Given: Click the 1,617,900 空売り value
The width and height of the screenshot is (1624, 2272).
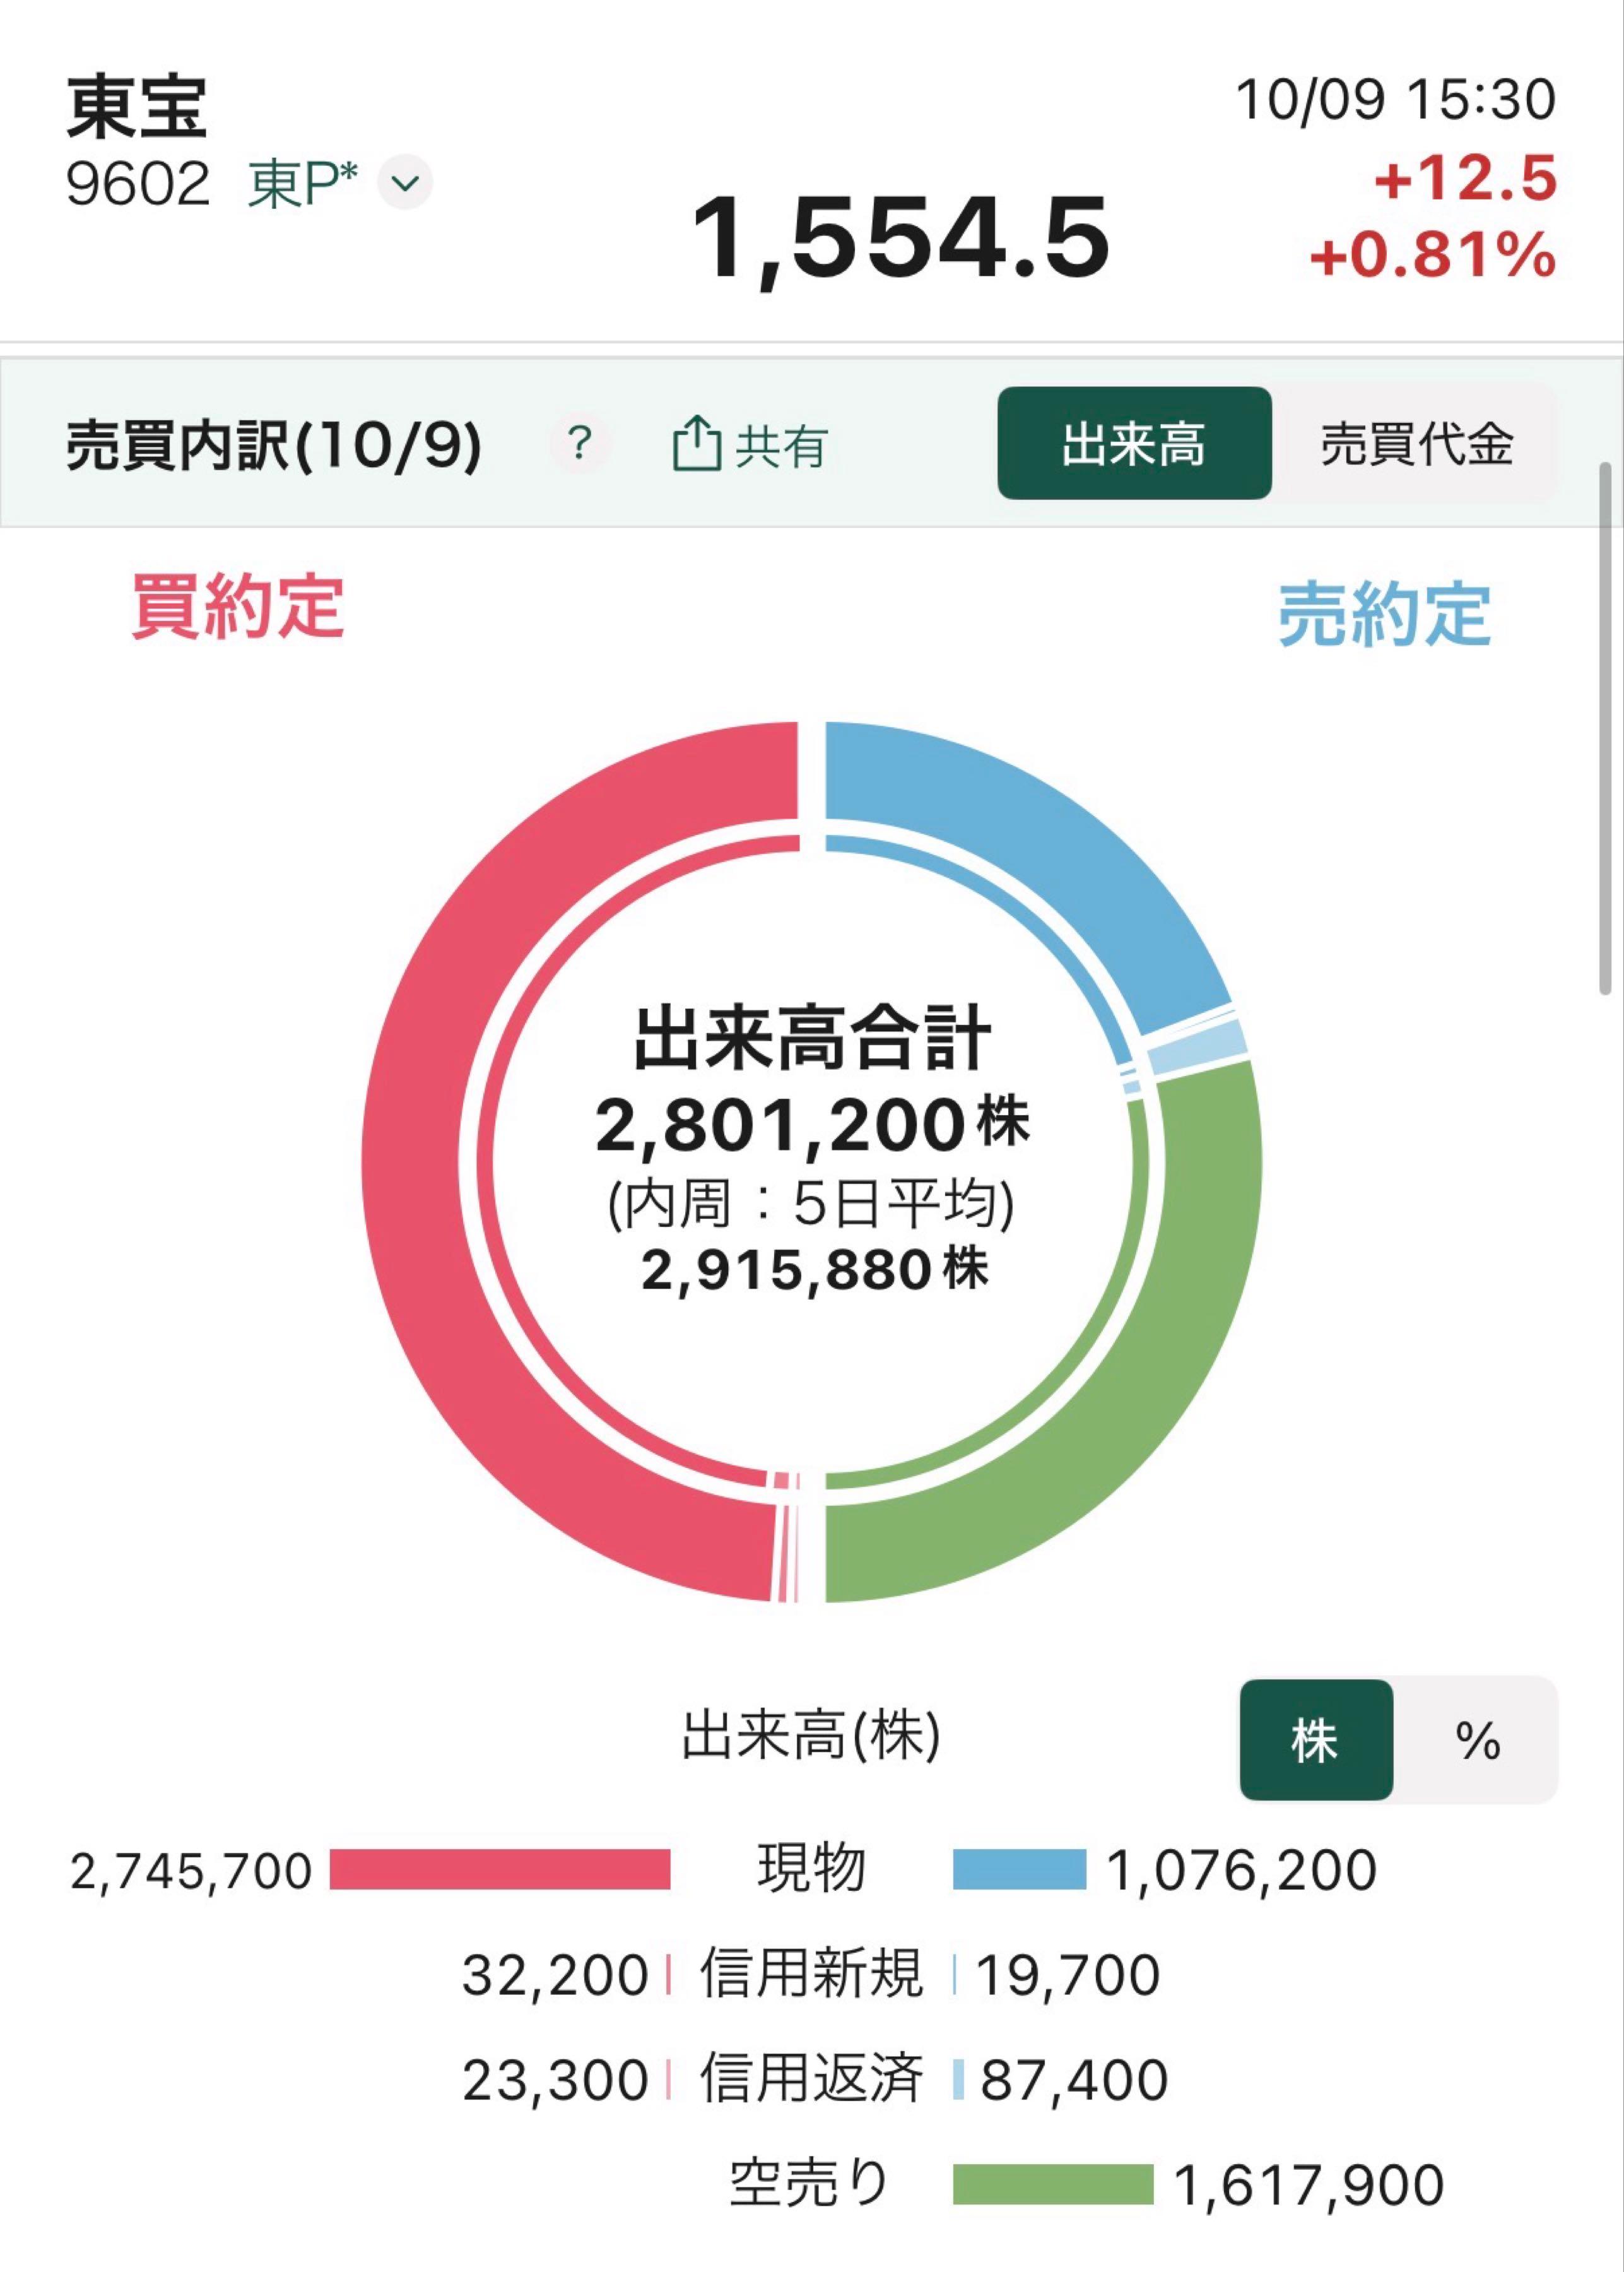Looking at the screenshot, I should click(x=1309, y=2185).
